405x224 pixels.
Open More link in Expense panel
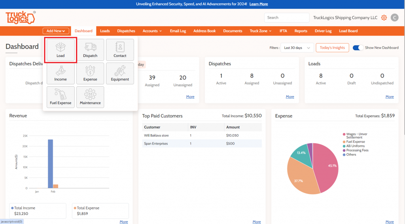(x=390, y=222)
